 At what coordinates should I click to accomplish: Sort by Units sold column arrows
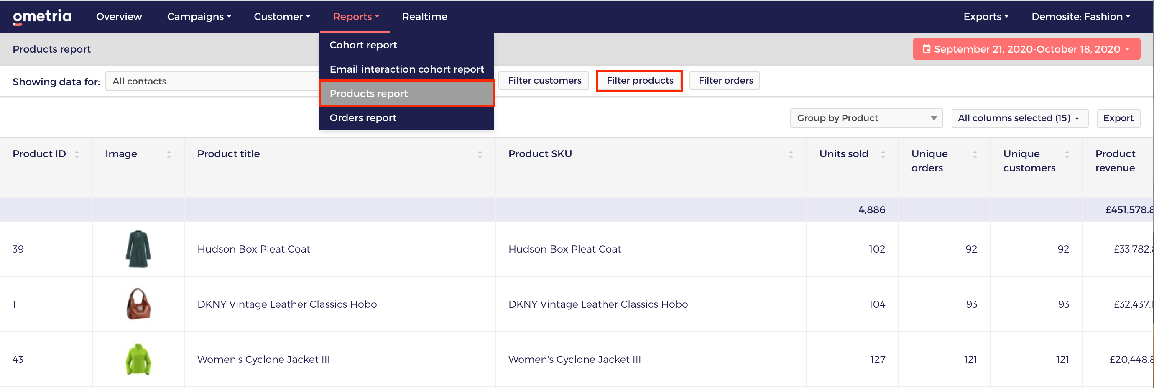click(x=883, y=154)
